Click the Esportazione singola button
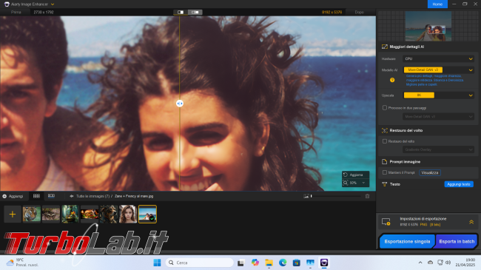481x270 pixels. 407,241
